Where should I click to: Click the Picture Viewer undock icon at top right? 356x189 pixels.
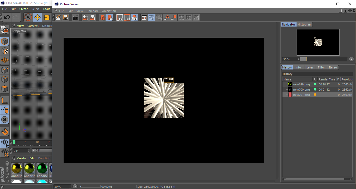(341, 11)
